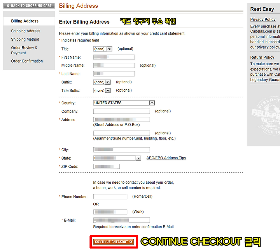Focus the Company field
This screenshot has width=280, height=252.
(122, 111)
